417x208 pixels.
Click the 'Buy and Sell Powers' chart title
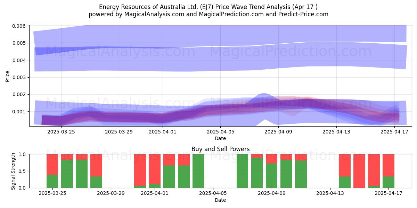(x=220, y=149)
